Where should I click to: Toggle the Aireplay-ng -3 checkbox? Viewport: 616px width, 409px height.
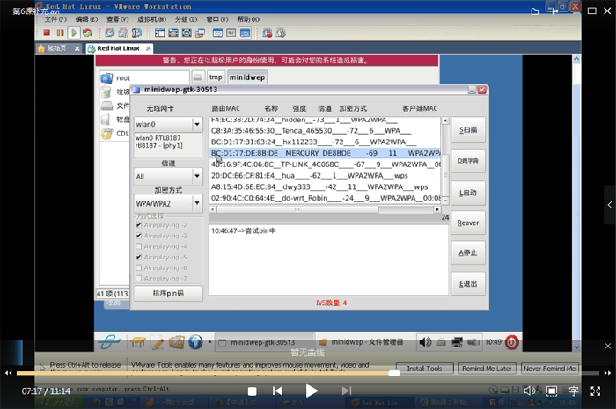point(139,236)
